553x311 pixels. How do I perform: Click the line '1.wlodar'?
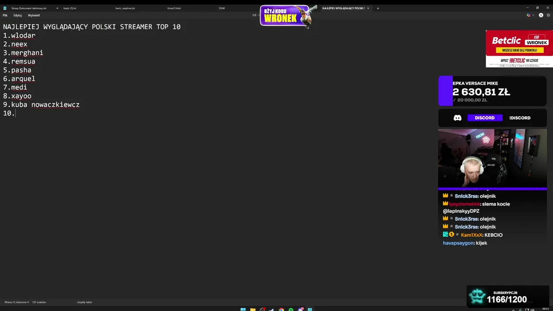(x=19, y=35)
